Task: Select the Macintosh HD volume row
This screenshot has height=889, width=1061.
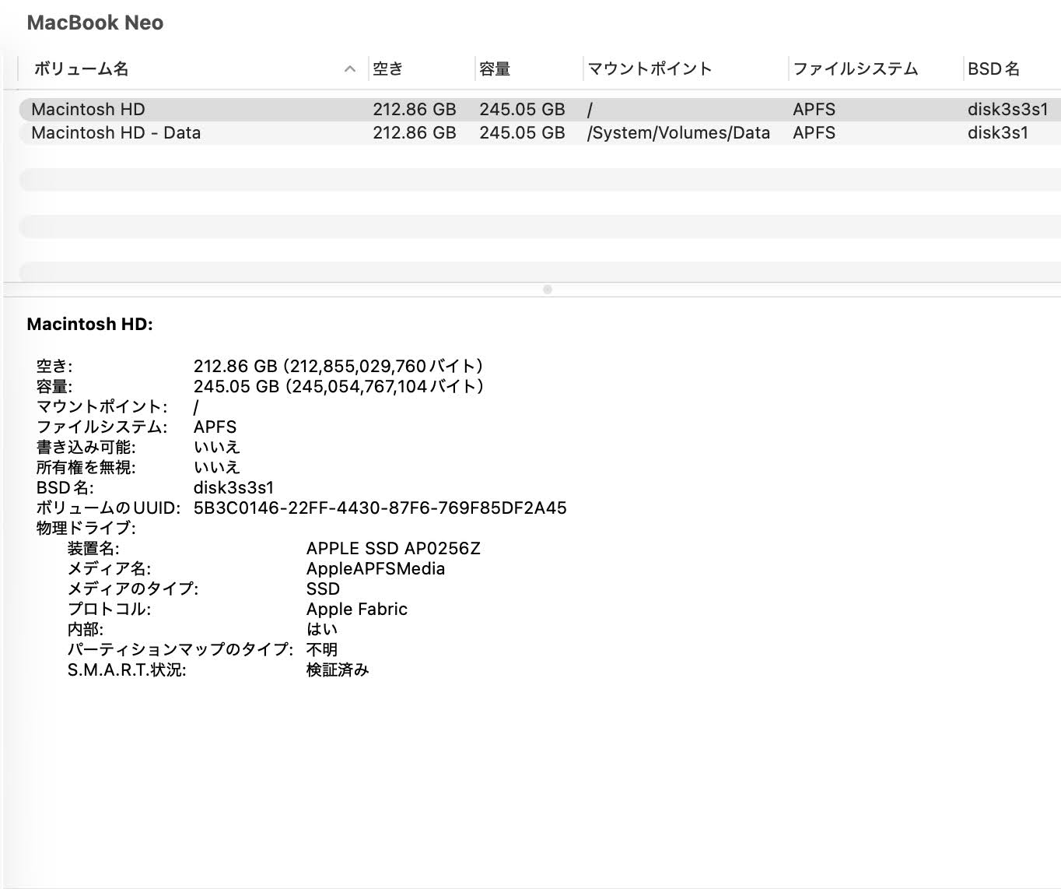Action: click(540, 109)
